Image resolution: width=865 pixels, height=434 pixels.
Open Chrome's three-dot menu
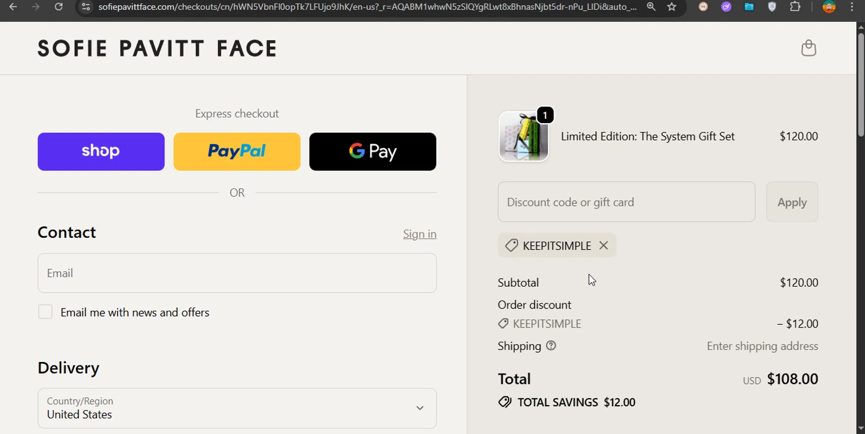pos(852,7)
